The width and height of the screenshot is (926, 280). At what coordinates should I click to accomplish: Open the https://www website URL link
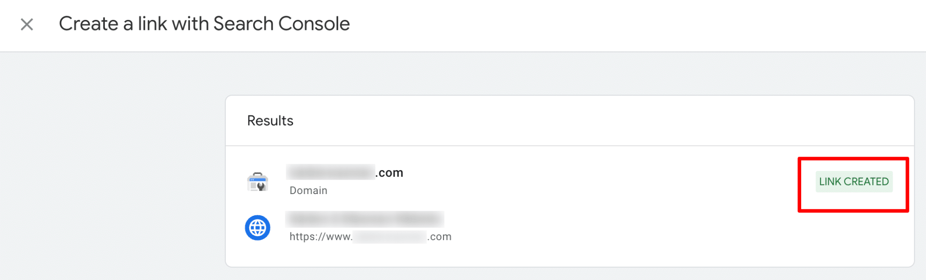click(x=369, y=236)
